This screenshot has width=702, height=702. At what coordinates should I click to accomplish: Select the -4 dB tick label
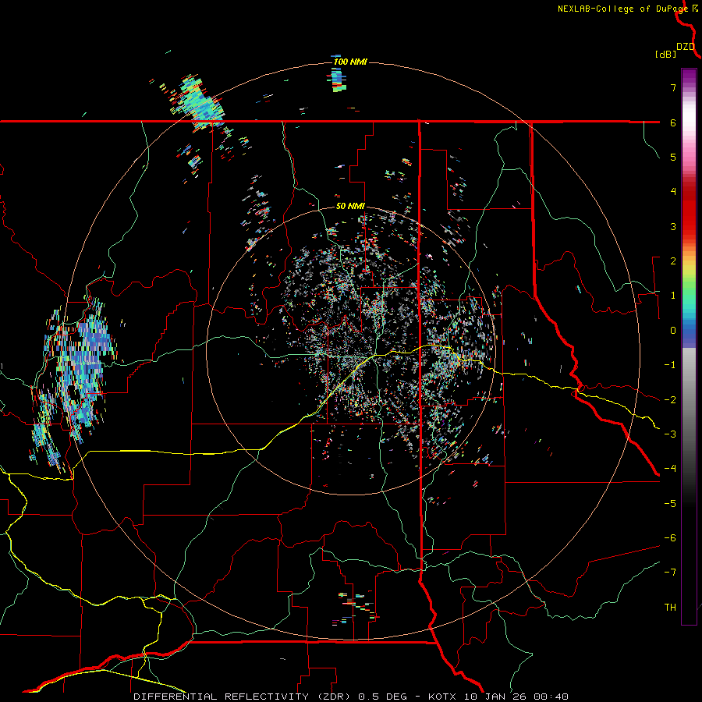click(670, 469)
